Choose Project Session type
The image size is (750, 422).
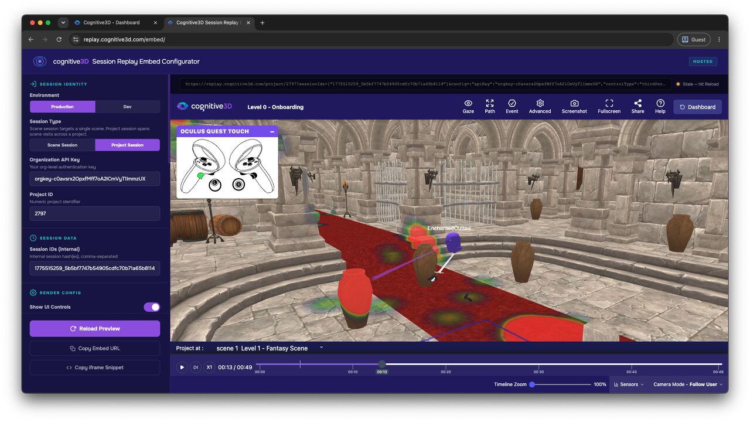[x=128, y=145]
